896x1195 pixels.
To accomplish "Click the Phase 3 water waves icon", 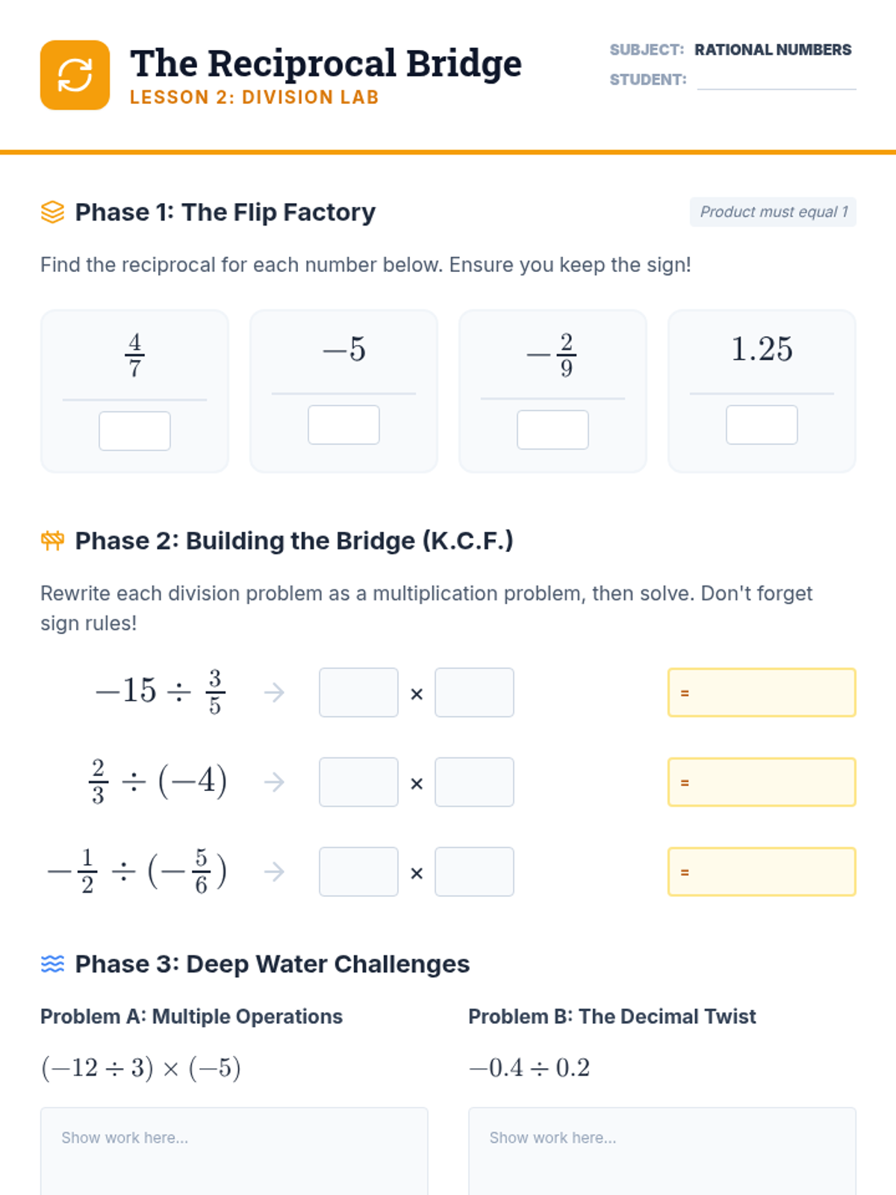I will click(x=52, y=964).
